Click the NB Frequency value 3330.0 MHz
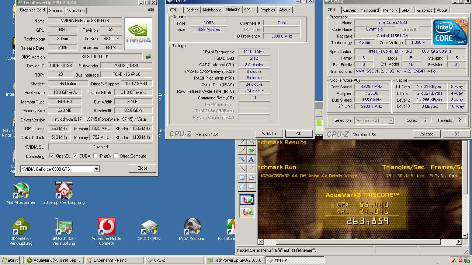The image size is (472, 265). point(282,36)
